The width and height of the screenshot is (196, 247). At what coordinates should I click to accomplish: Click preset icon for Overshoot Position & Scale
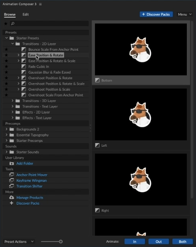pos(24,89)
